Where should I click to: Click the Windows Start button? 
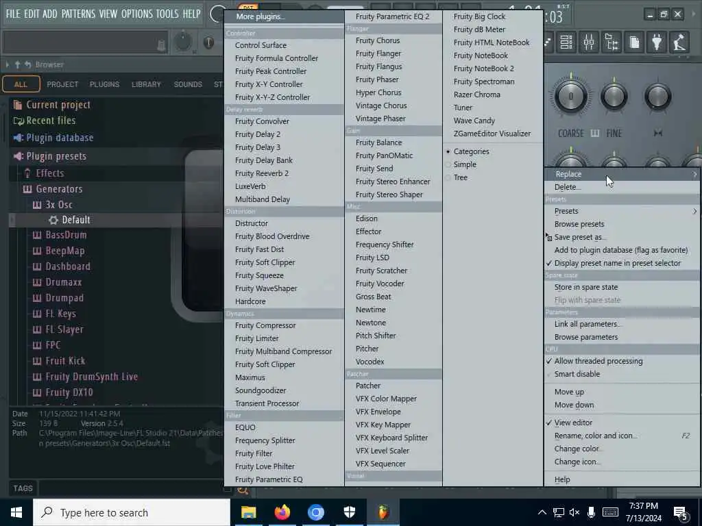(x=16, y=512)
